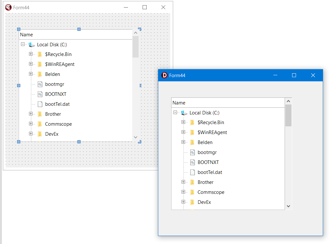Click the bootmgr file icon in running form

[x=192, y=152]
